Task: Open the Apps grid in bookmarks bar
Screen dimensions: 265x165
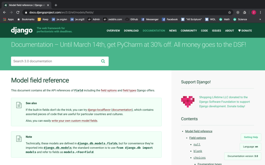Action: click(x=8, y=19)
